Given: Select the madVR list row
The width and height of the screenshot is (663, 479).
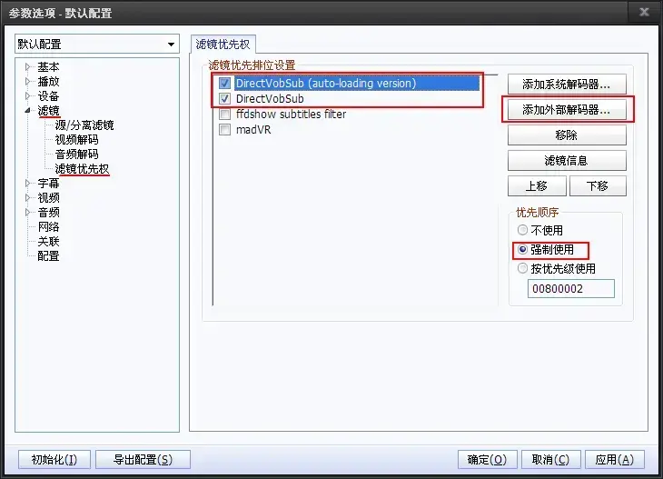Looking at the screenshot, I should [x=253, y=129].
